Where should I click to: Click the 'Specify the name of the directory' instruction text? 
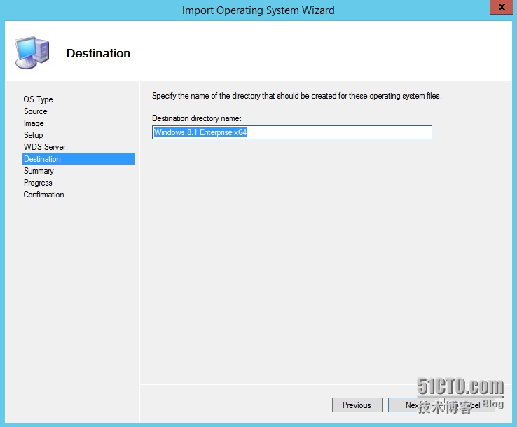[297, 96]
